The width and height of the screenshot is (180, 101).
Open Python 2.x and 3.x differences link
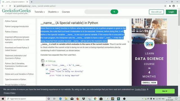17,40
